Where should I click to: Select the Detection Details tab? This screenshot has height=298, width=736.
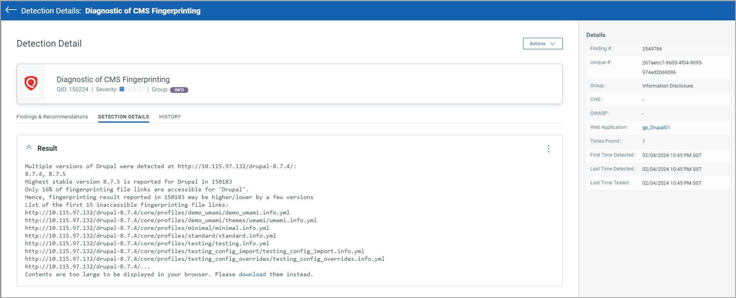pos(123,117)
